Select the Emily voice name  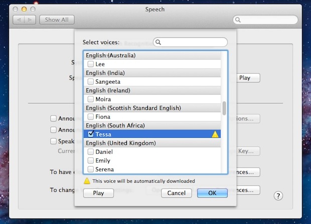click(103, 161)
